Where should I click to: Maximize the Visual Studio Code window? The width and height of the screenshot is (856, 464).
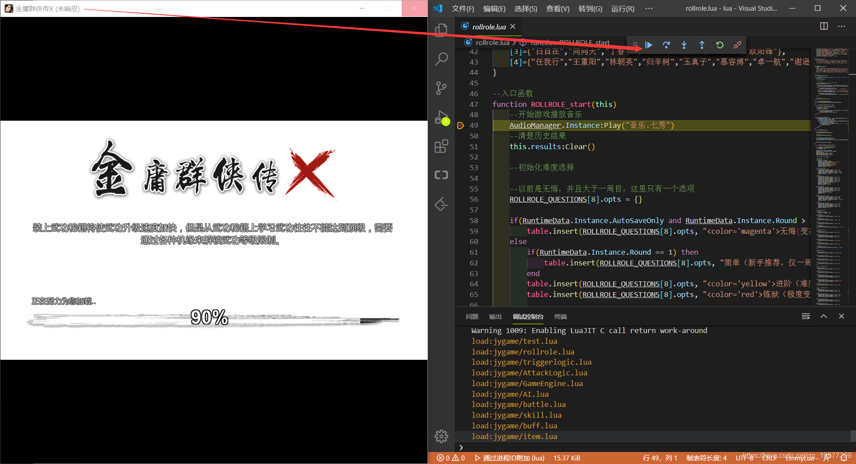click(818, 8)
